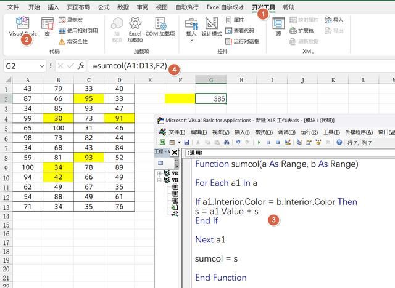
Task: Switch to the 开始 tab
Action: click(34, 7)
